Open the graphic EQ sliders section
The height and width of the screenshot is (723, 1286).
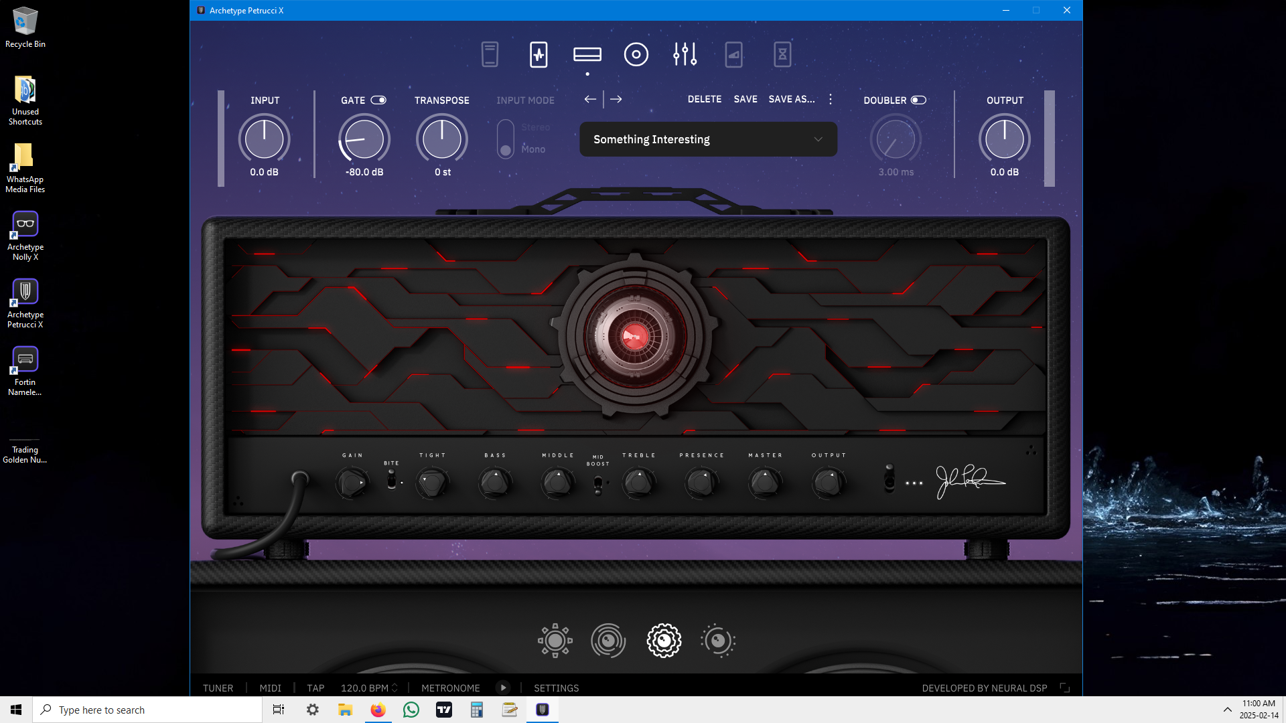coord(685,54)
